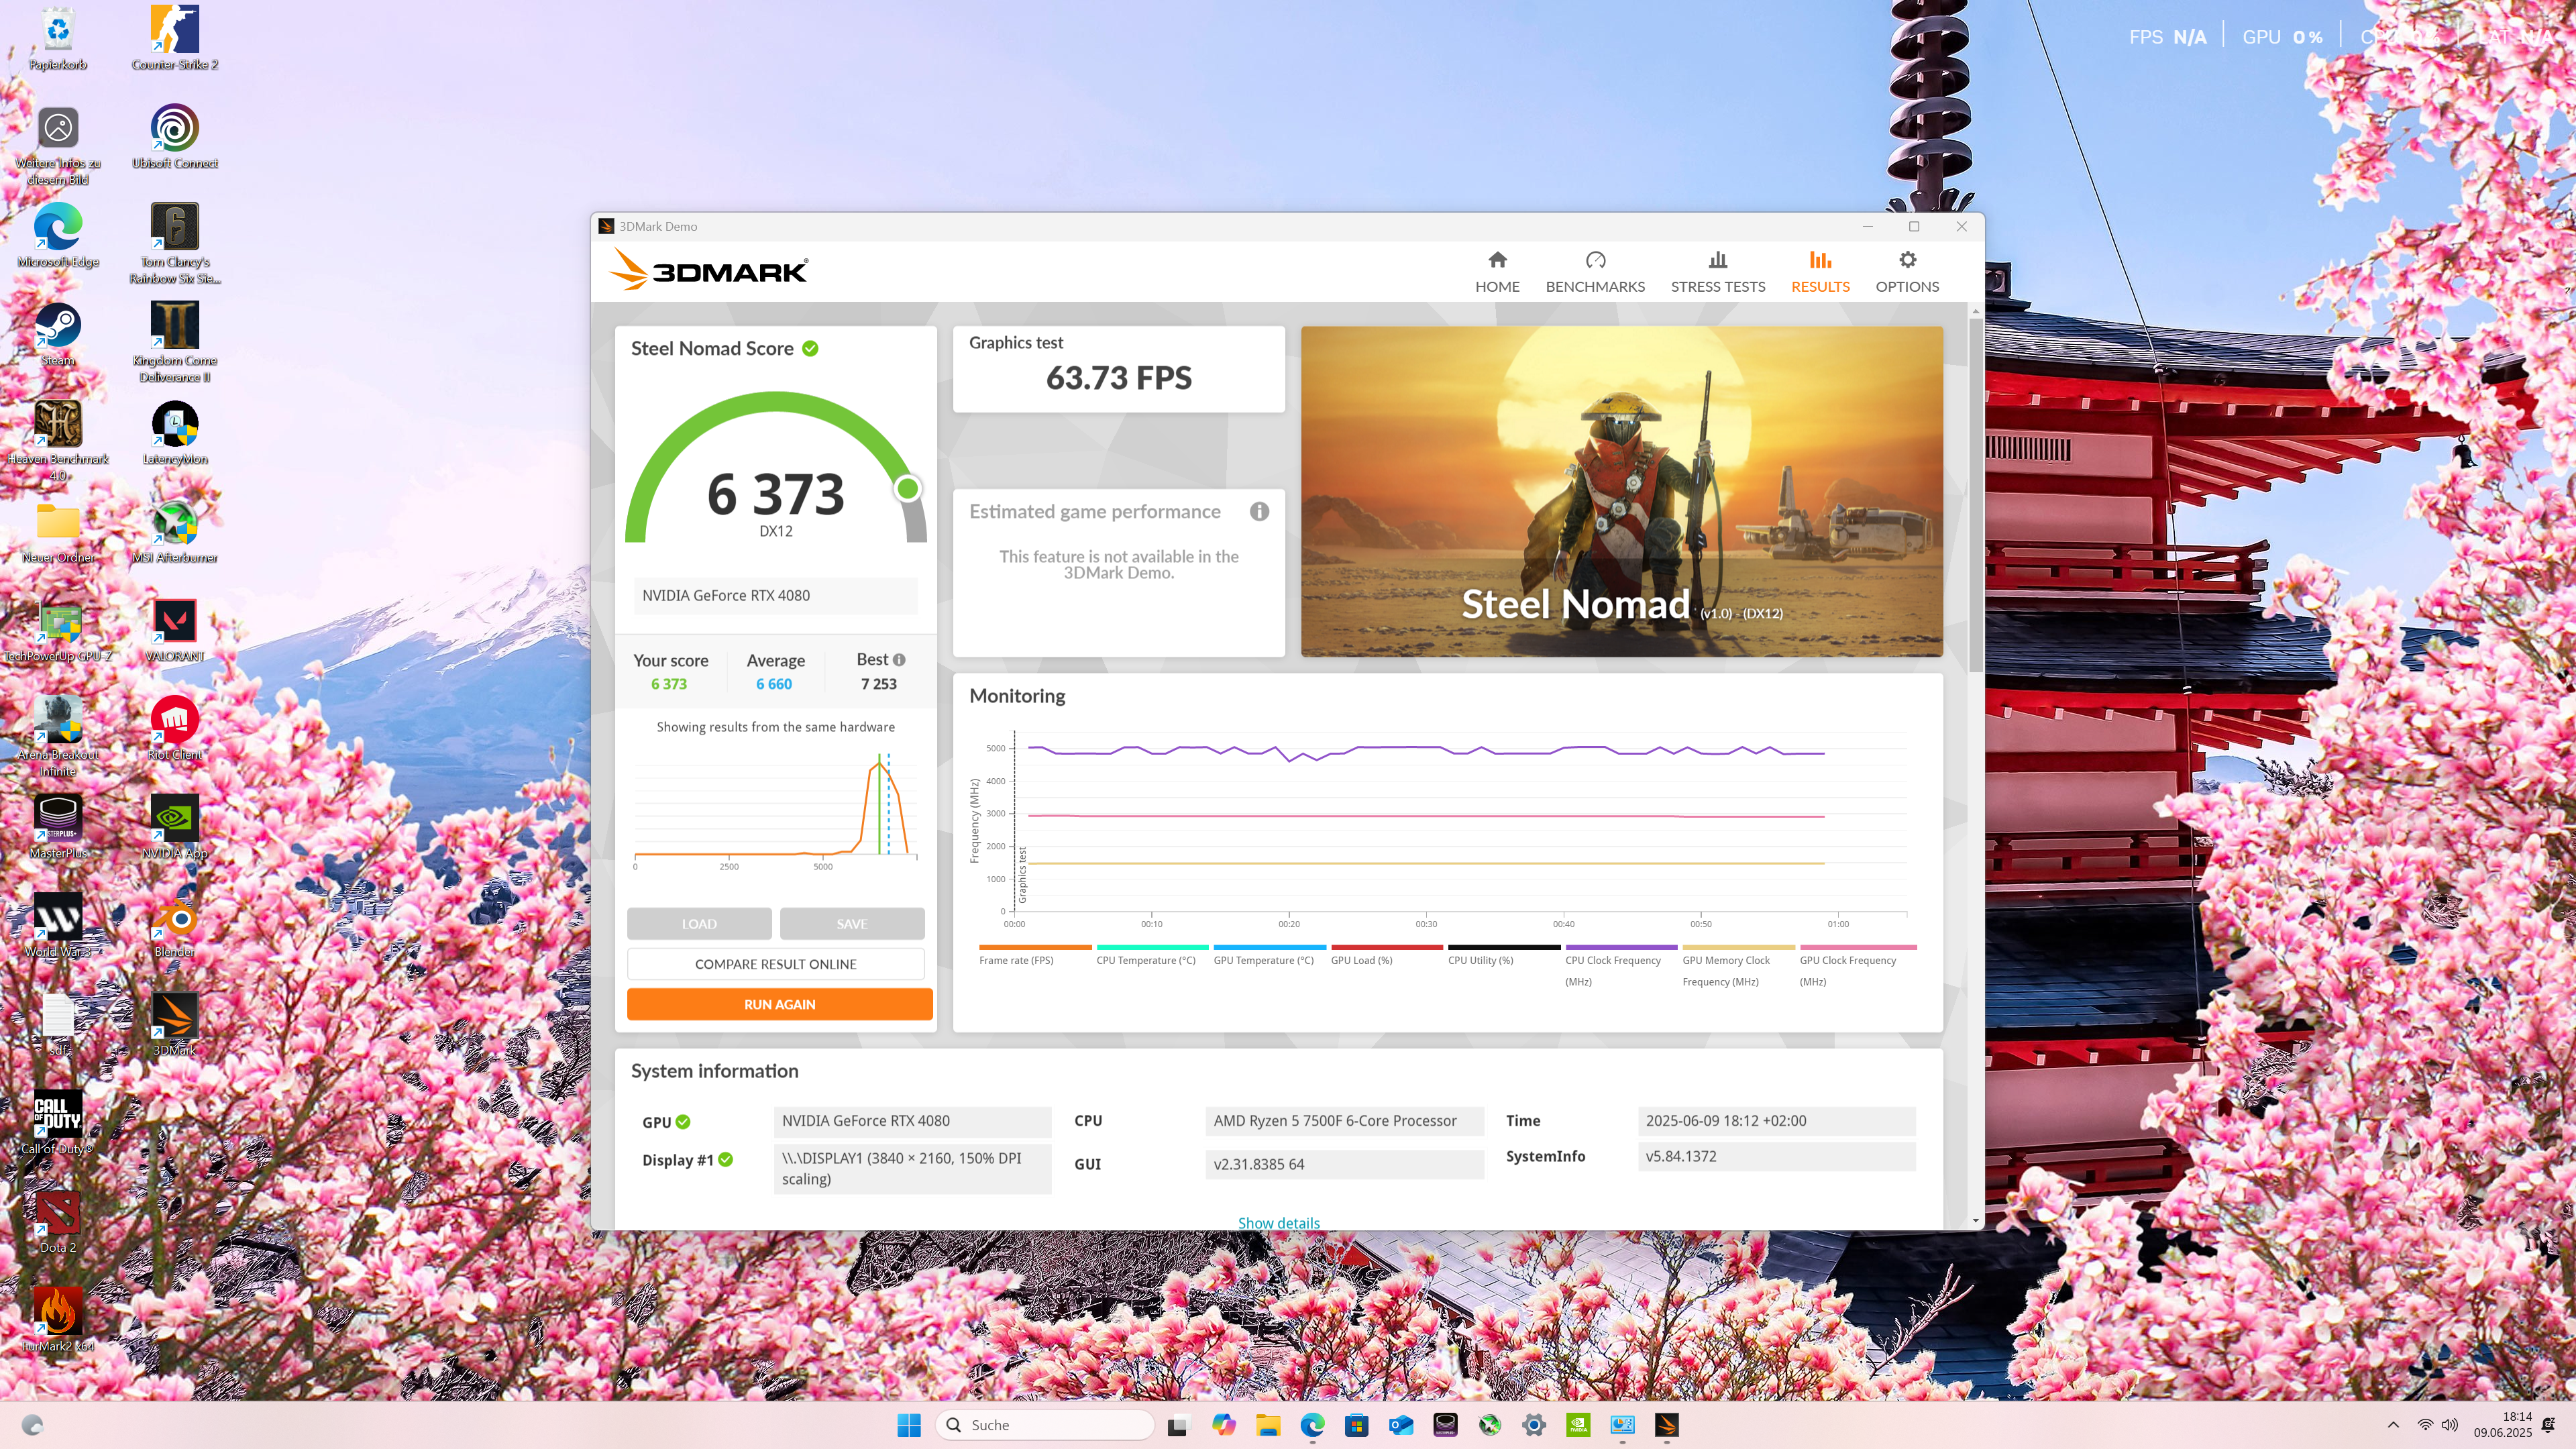Click the green validity check beside Steel Nomad Score

click(810, 348)
